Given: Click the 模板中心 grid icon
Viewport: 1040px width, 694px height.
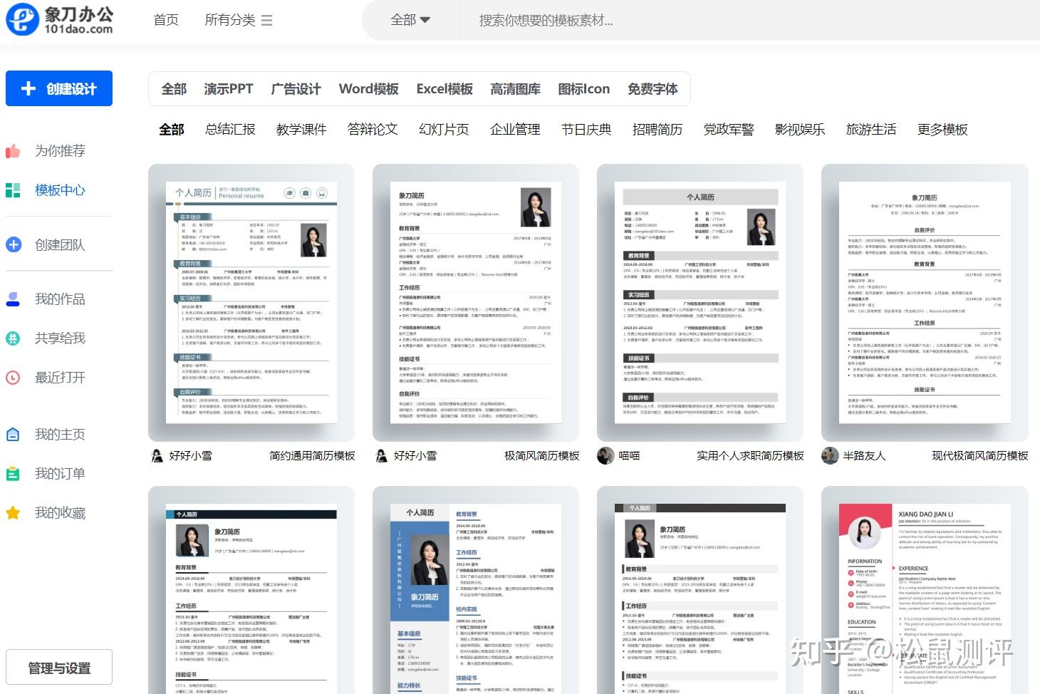Looking at the screenshot, I should click(13, 190).
